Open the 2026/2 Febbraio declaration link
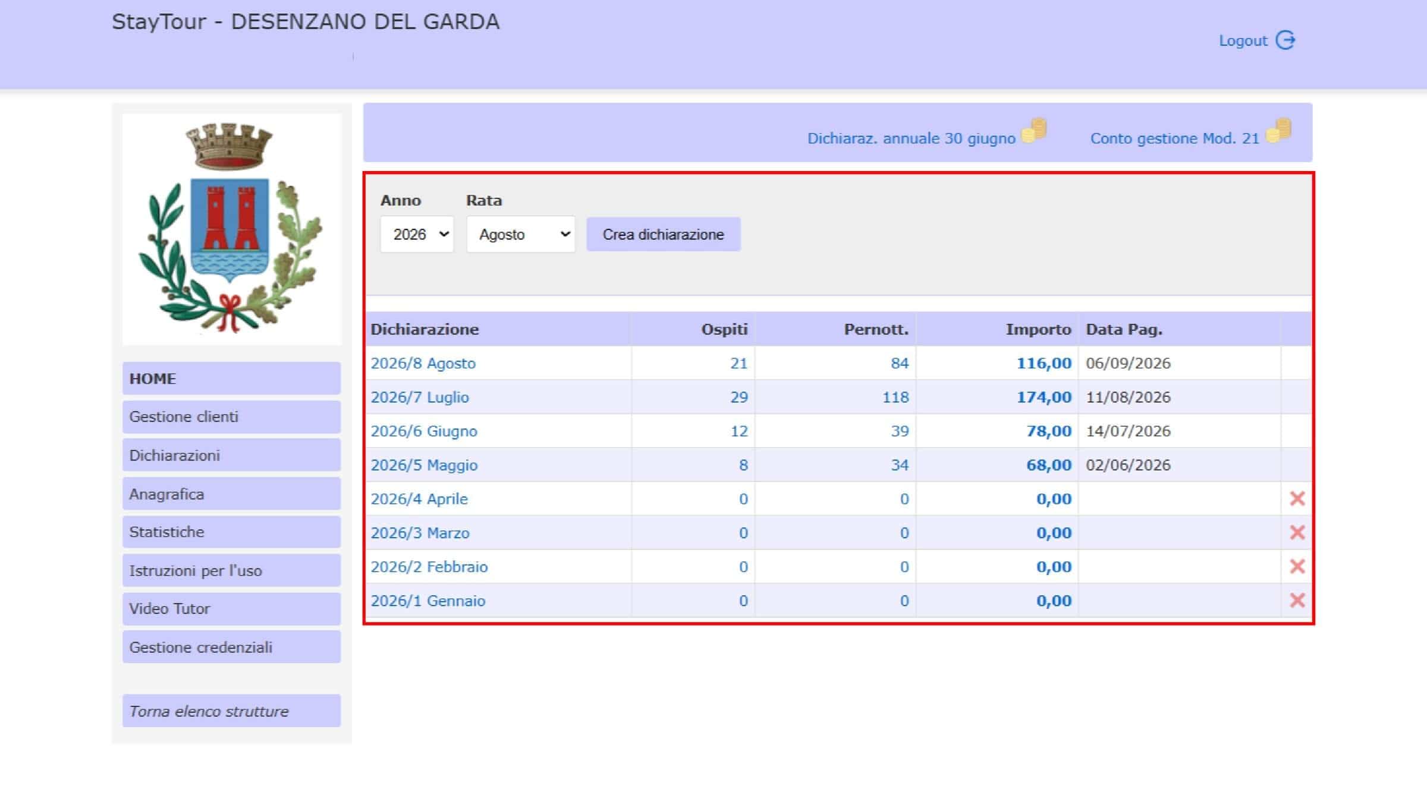The image size is (1427, 802). click(429, 566)
